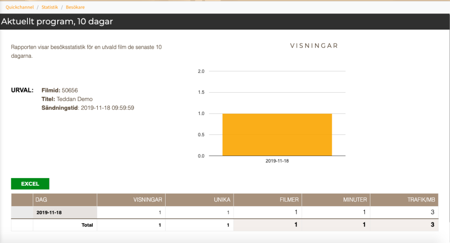Click the MINUTER column header
Screen dimensions: 450x243
tap(336, 200)
